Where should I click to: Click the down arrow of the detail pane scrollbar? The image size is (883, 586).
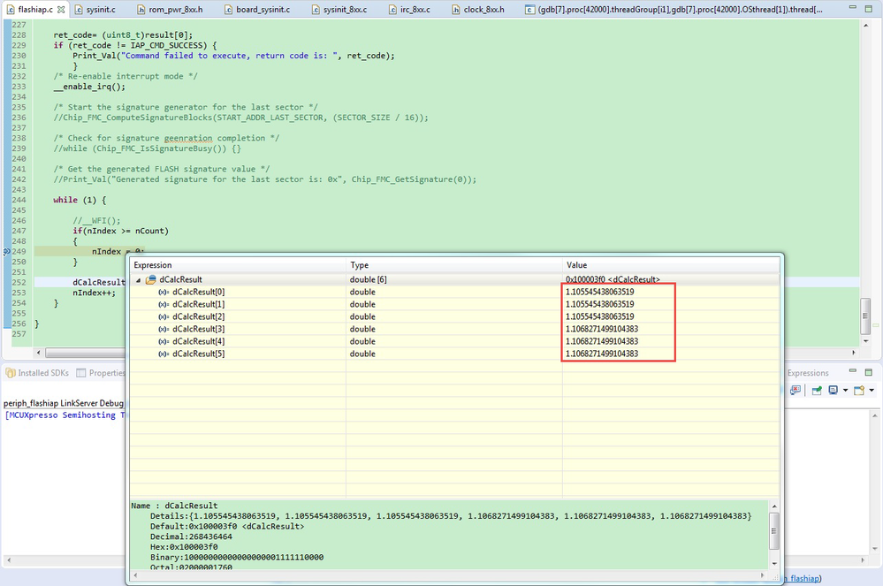pos(774,564)
